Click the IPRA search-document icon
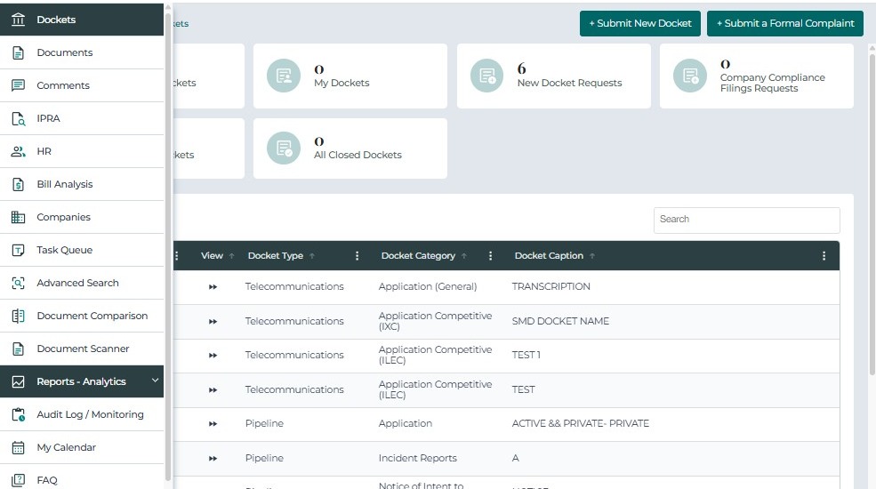 [x=18, y=118]
